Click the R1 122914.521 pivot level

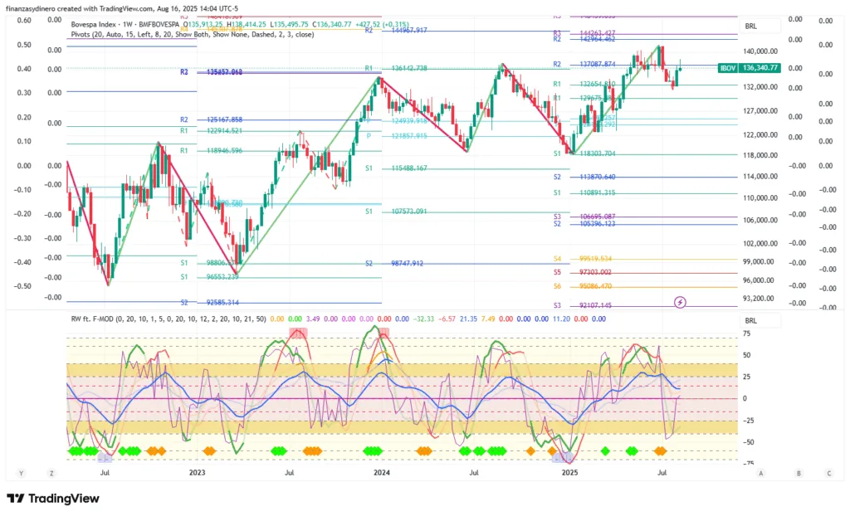[x=212, y=130]
